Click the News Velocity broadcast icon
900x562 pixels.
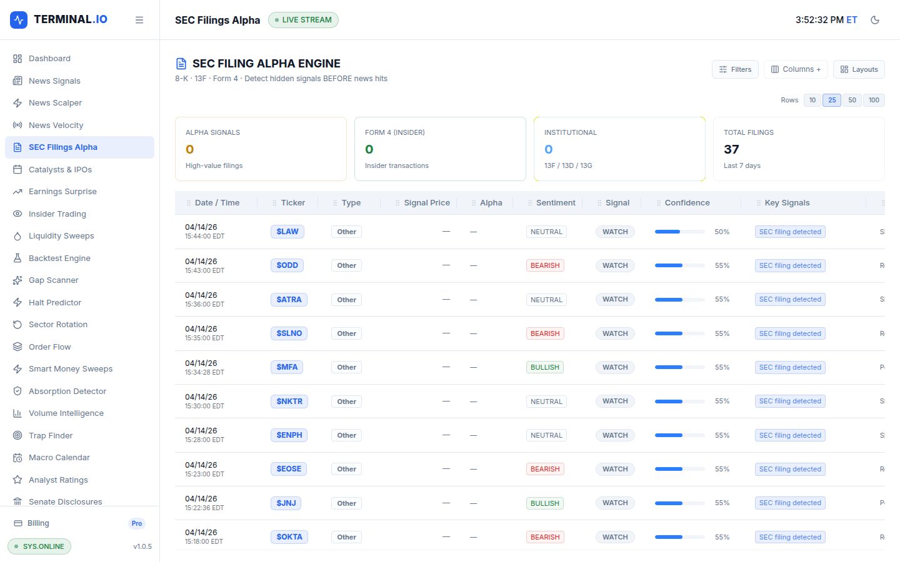click(17, 125)
